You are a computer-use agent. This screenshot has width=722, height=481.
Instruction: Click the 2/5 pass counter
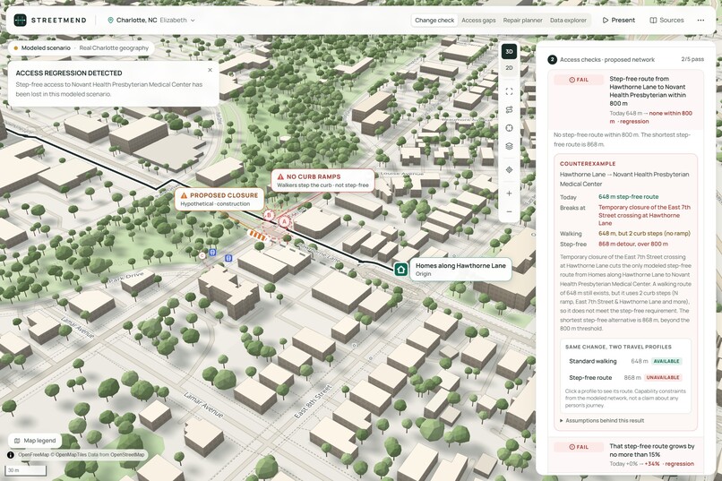point(692,59)
